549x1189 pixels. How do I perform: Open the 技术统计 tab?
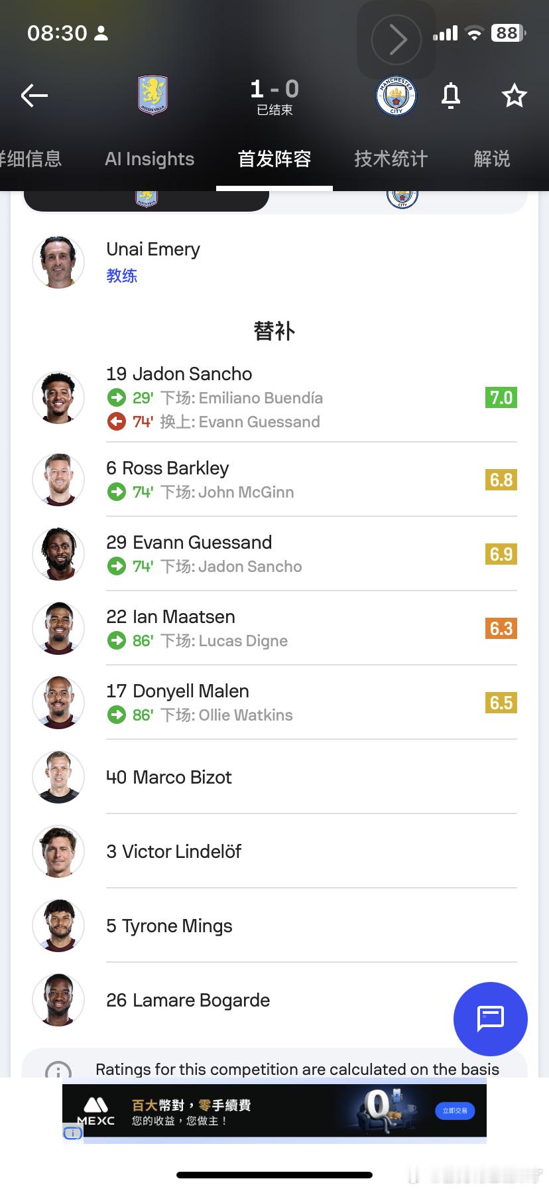391,159
